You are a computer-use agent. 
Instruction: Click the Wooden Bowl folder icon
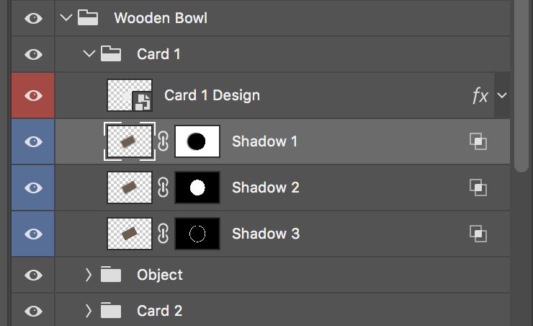[x=88, y=18]
